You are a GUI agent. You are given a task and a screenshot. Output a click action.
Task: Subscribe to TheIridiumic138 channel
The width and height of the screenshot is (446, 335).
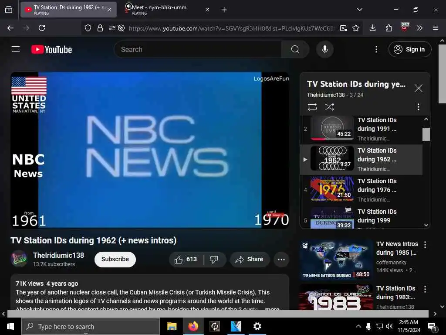point(115,259)
